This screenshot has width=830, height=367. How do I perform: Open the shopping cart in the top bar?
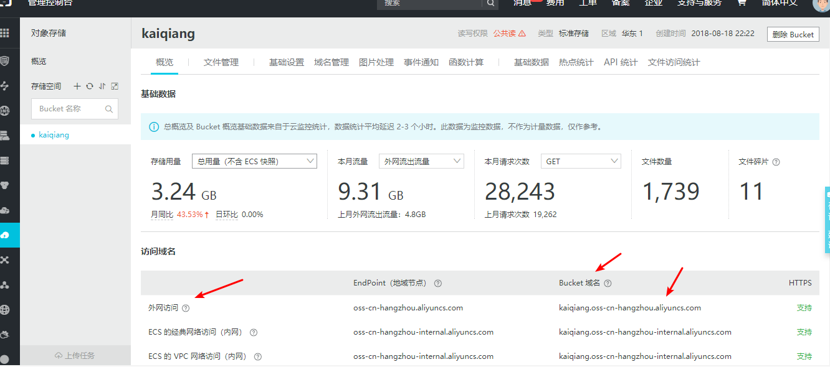tap(741, 3)
